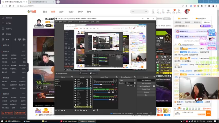
Task: Mute the Mic audio channel
Action: click(113, 100)
